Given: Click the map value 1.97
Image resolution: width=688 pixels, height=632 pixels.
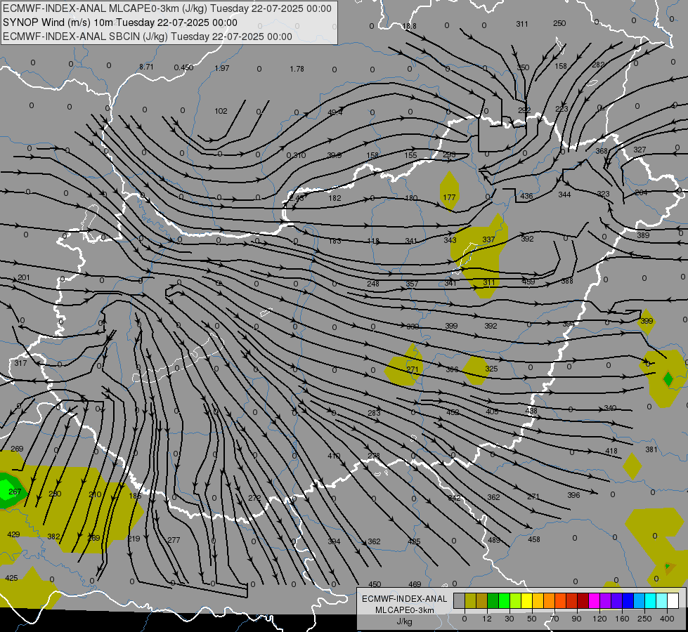Looking at the screenshot, I should pos(222,68).
